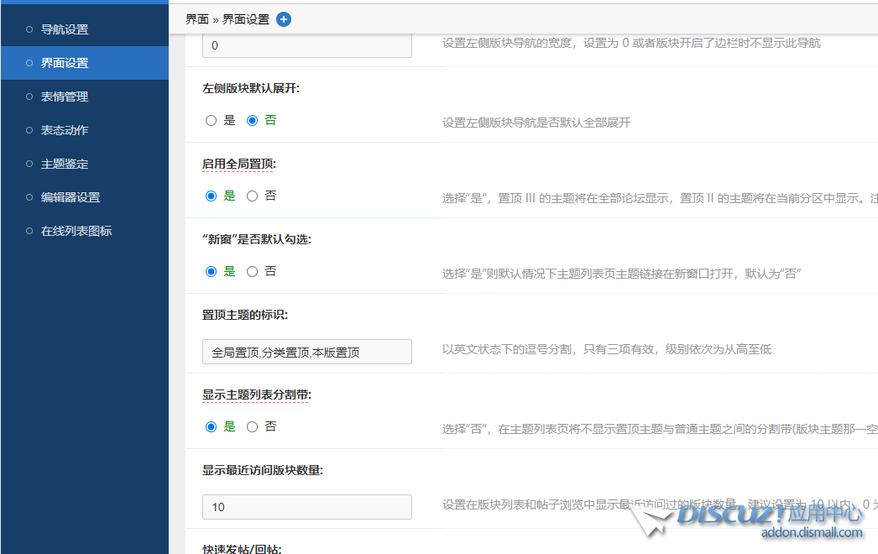Open 在线列表图标 sidebar item
878x554 pixels.
(76, 231)
